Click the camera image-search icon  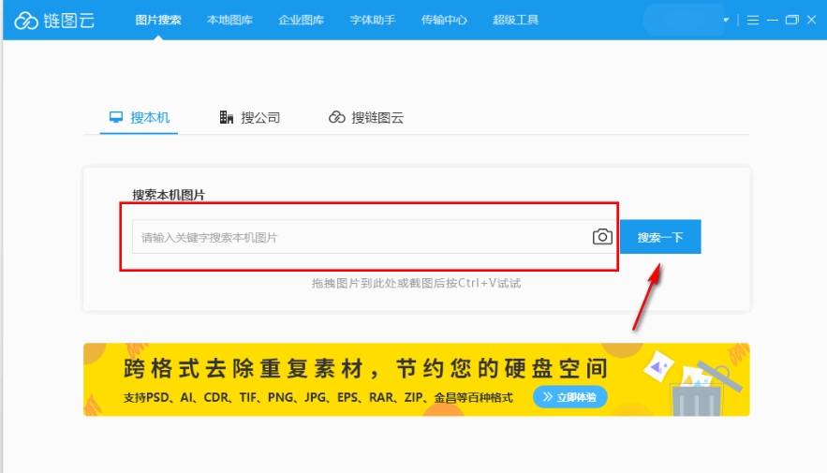pos(602,237)
